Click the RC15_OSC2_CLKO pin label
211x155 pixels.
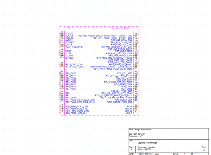[75, 67]
